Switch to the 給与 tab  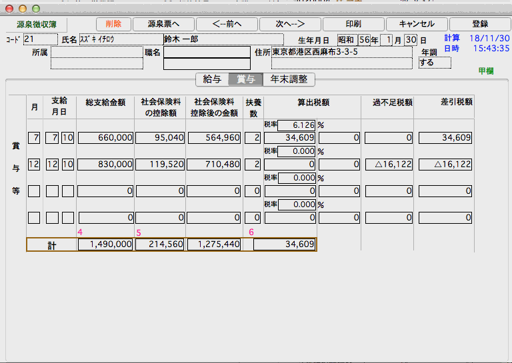[x=213, y=79]
